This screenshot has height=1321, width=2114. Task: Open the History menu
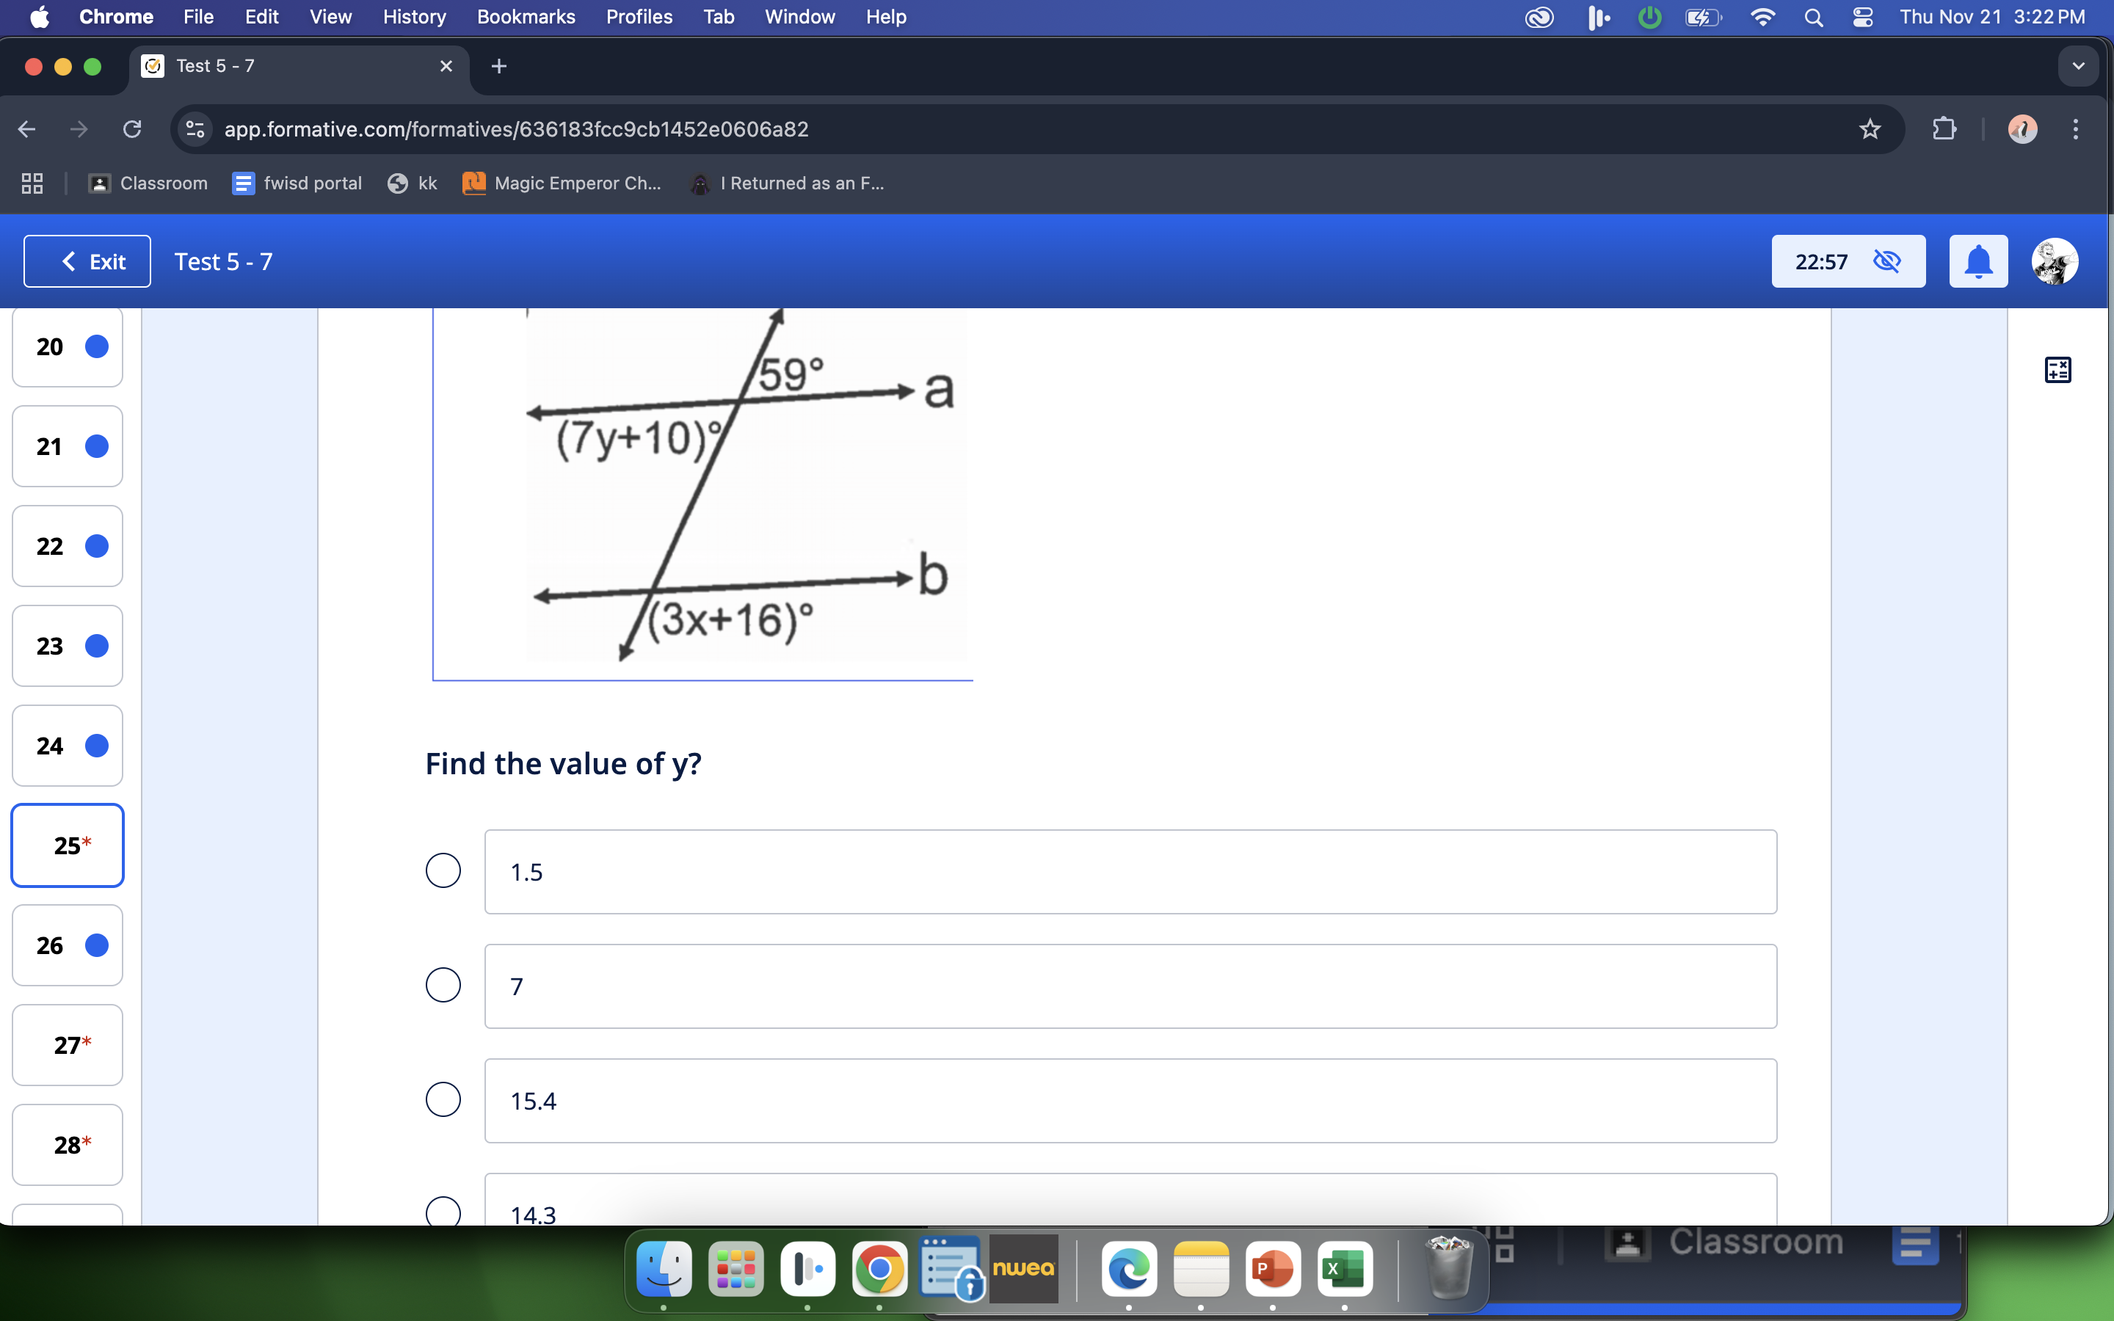[x=414, y=17]
